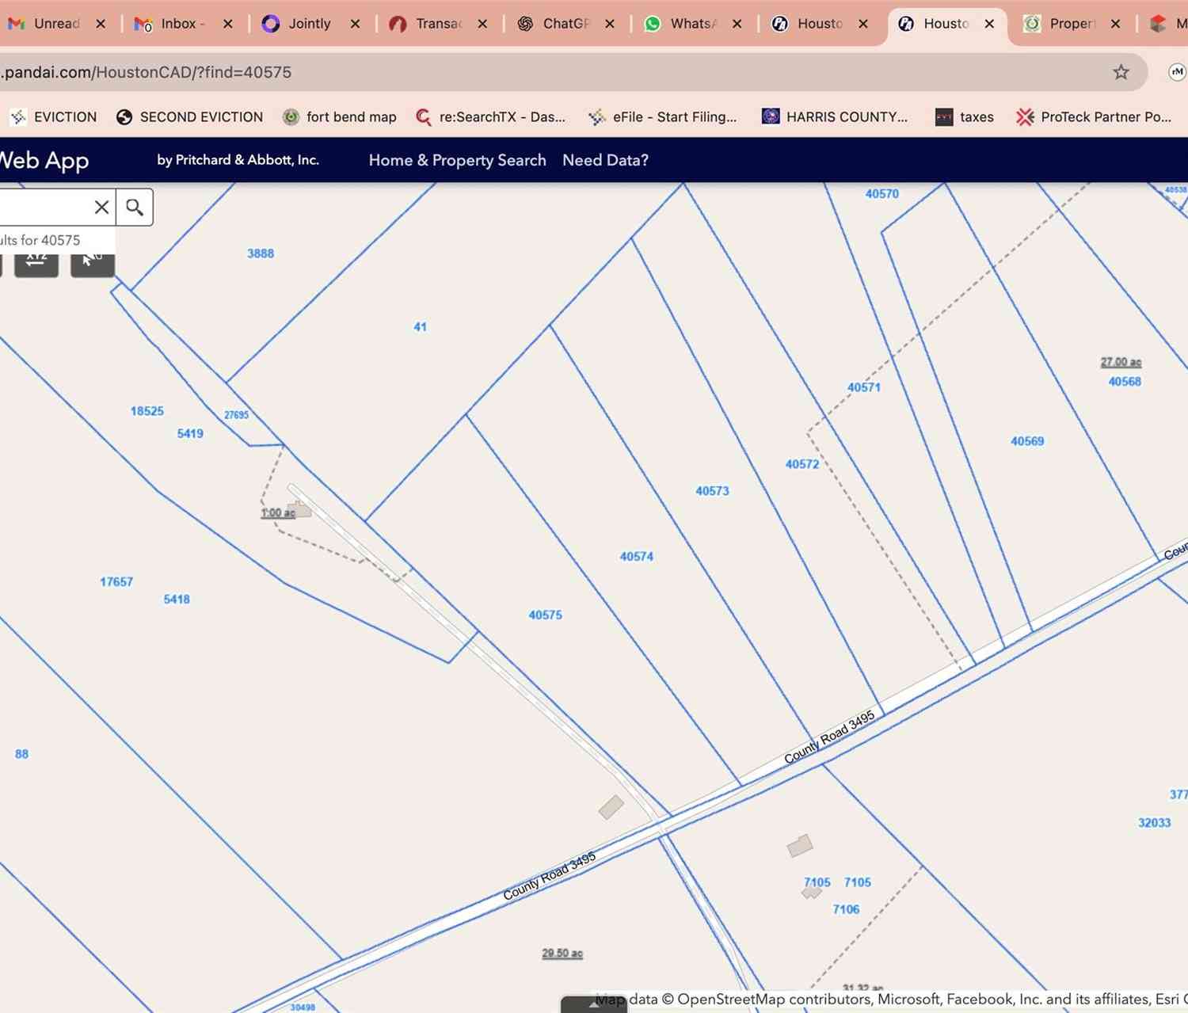Switch to the WhatsApp tab
This screenshot has width=1188, height=1013.
680,24
